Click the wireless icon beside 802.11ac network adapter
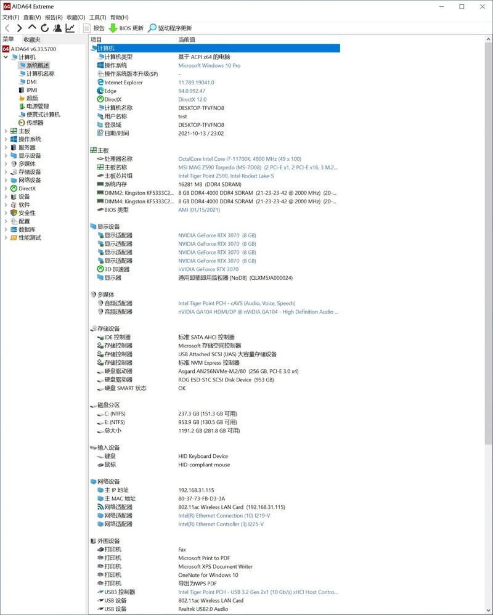The height and width of the screenshot is (615, 493). click(x=100, y=507)
